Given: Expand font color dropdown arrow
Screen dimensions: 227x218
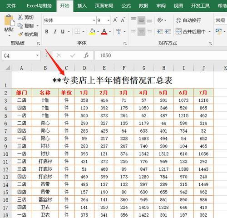Looking at the screenshot, I should (x=110, y=32).
